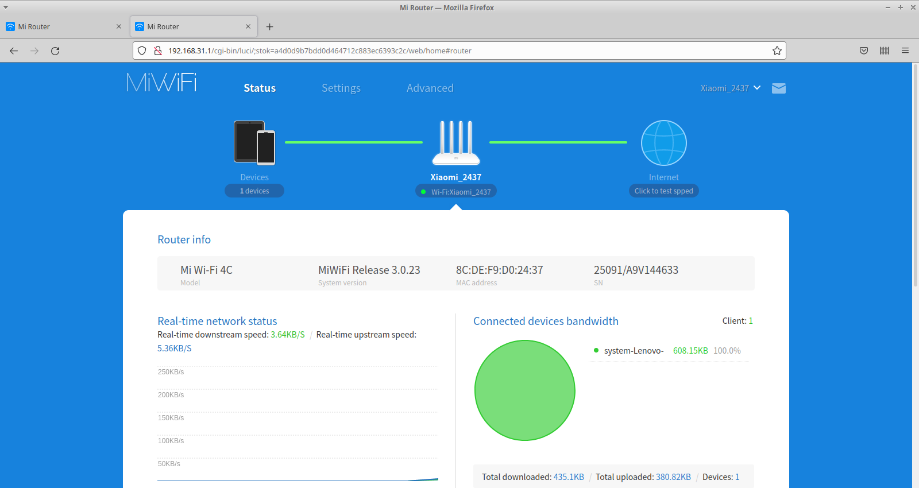
Task: Open the Advanced section
Action: tap(430, 88)
